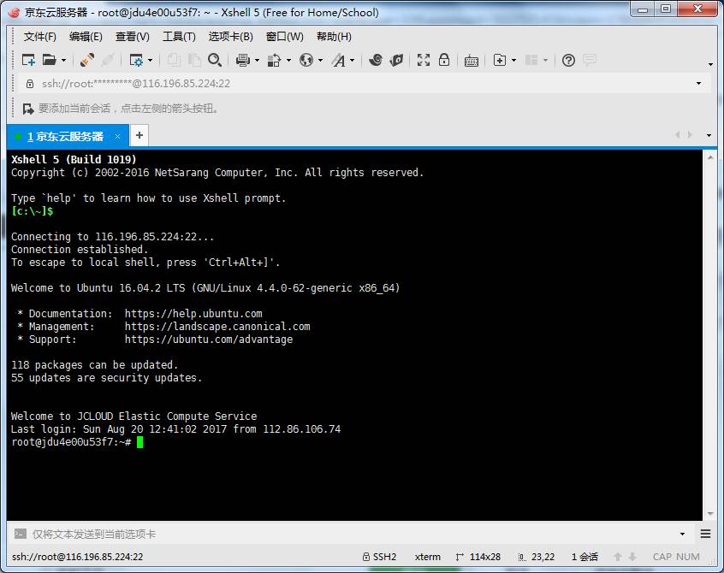Add a new tab with plus button
Image resolution: width=724 pixels, height=573 pixels.
click(139, 136)
